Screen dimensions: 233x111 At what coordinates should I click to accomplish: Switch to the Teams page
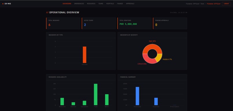click(x=101, y=4)
